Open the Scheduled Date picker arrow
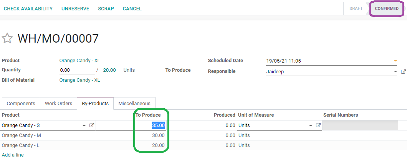The width and height of the screenshot is (407, 160). (395, 61)
